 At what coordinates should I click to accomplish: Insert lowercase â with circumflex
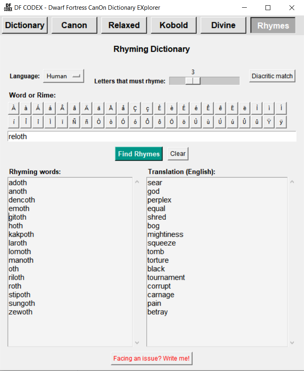74,108
